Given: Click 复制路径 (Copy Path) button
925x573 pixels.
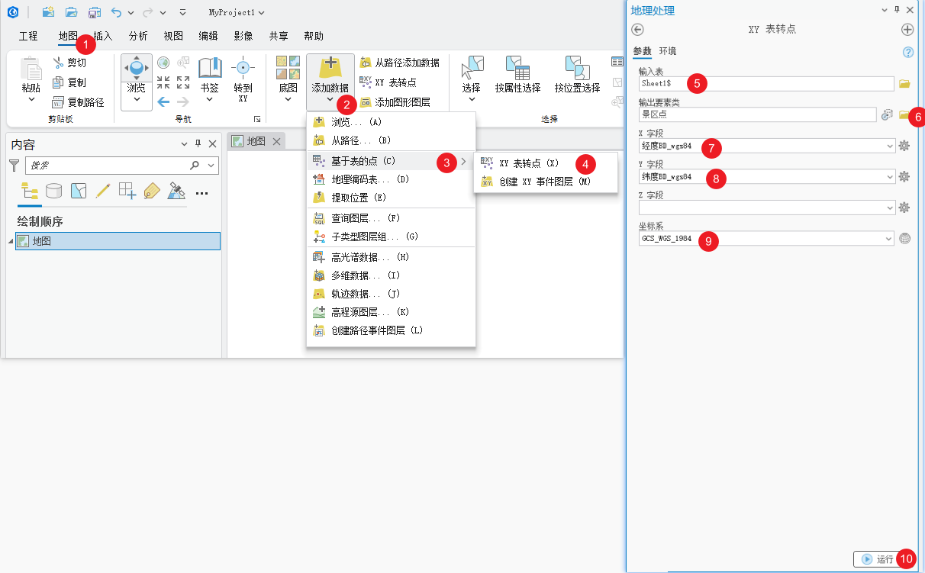Looking at the screenshot, I should tap(78, 102).
